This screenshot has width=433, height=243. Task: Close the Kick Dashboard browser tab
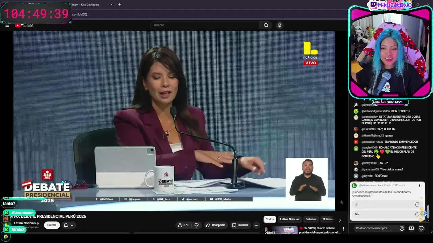point(112,5)
